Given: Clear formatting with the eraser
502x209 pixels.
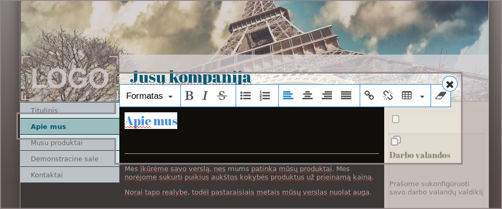Looking at the screenshot, I should [x=441, y=96].
